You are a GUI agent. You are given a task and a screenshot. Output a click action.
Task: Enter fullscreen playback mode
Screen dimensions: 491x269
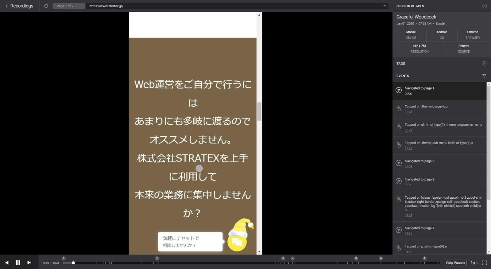(485, 263)
